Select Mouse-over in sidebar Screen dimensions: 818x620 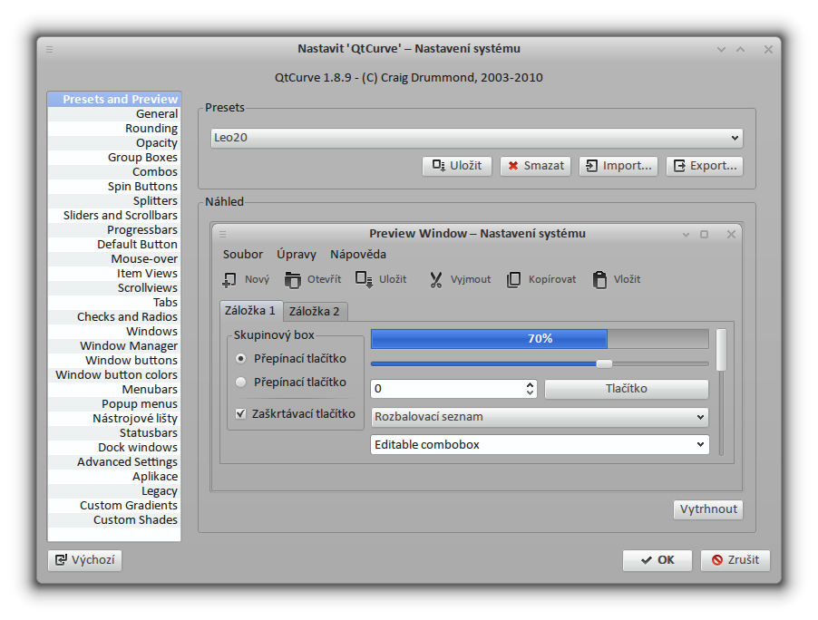[114, 259]
